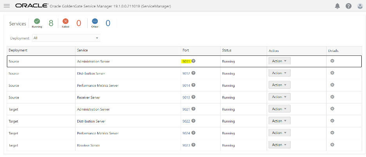The image size is (366, 157).
Task: Open Action dropdown for Source Distribution Server
Action: pos(280,73)
